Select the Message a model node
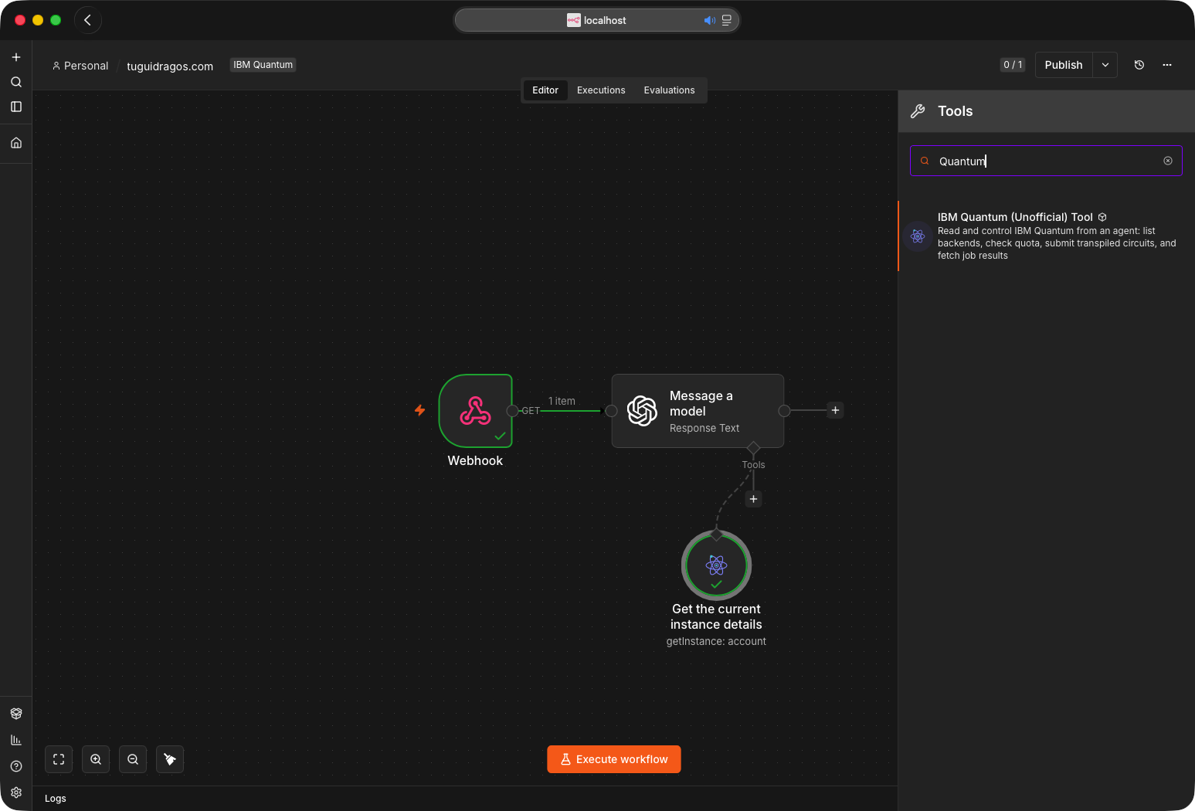This screenshot has width=1195, height=811. click(x=698, y=411)
